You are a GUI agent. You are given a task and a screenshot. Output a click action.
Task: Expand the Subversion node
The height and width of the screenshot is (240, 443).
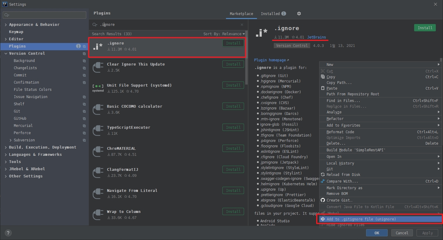11,140
